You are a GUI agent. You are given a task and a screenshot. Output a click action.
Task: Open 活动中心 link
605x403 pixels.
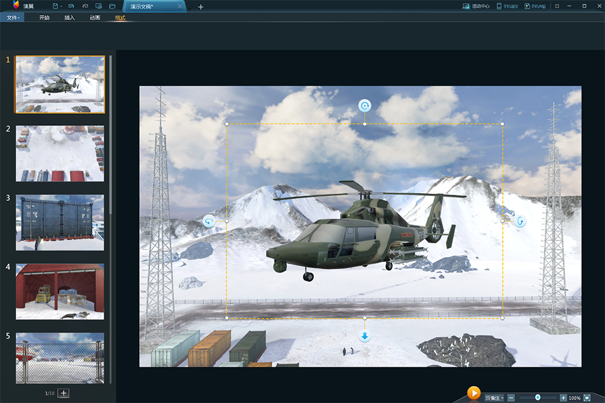pos(476,6)
